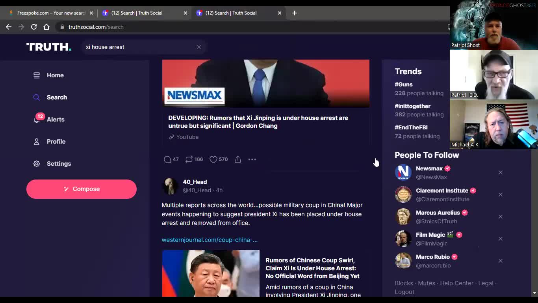Open the Legal footer link
The width and height of the screenshot is (538, 303).
pos(486,283)
